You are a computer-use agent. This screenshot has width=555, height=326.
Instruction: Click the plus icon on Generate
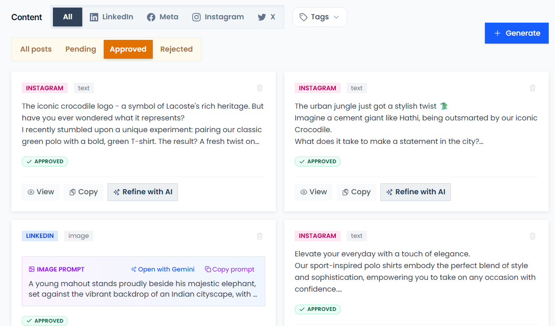pyautogui.click(x=497, y=33)
